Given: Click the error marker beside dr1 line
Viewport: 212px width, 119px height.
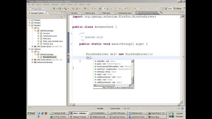Looking at the screenshot, I should coord(69,58).
